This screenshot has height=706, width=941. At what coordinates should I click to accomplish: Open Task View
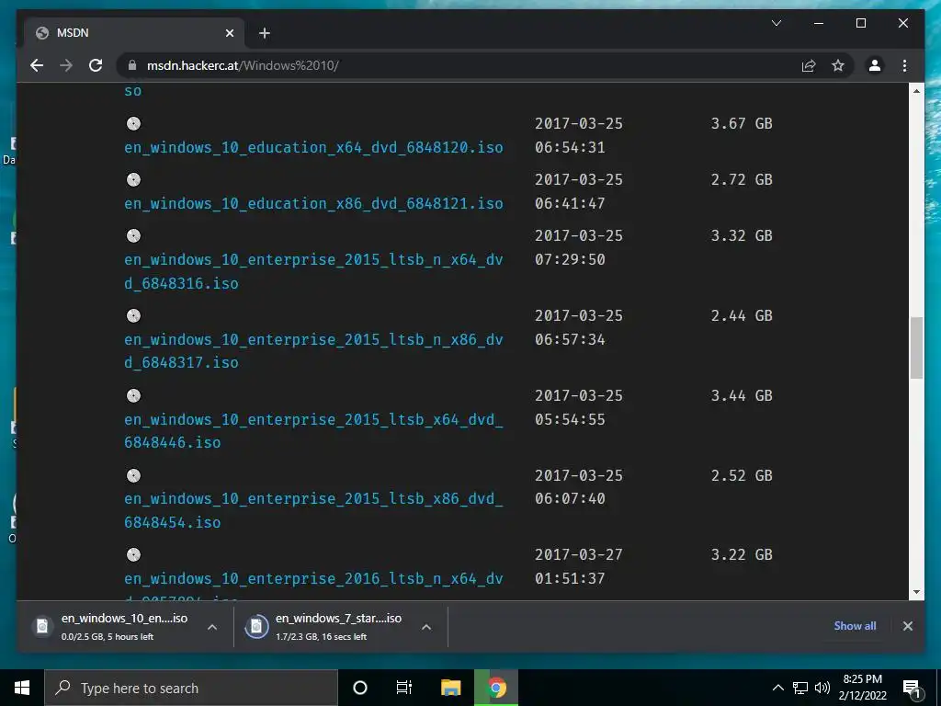pos(404,688)
